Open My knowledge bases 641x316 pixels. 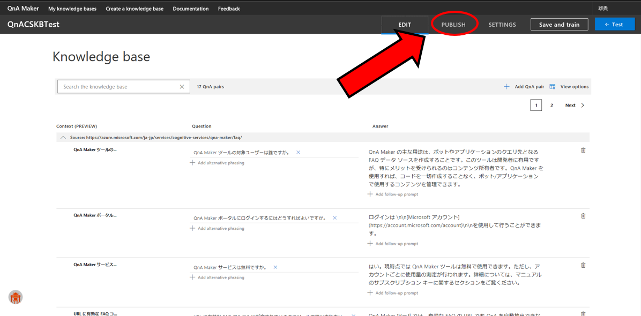(x=72, y=9)
